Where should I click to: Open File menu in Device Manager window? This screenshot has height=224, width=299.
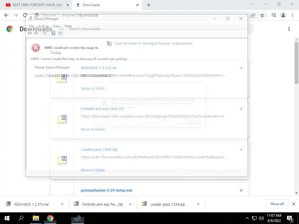tap(31, 26)
